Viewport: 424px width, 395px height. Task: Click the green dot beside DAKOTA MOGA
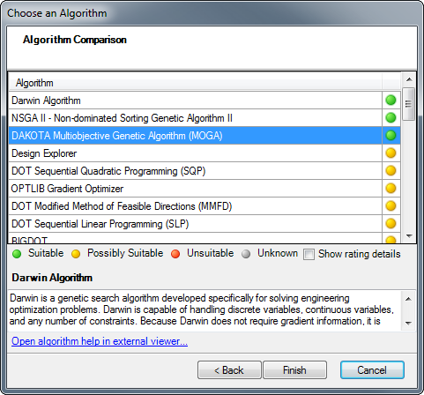391,136
